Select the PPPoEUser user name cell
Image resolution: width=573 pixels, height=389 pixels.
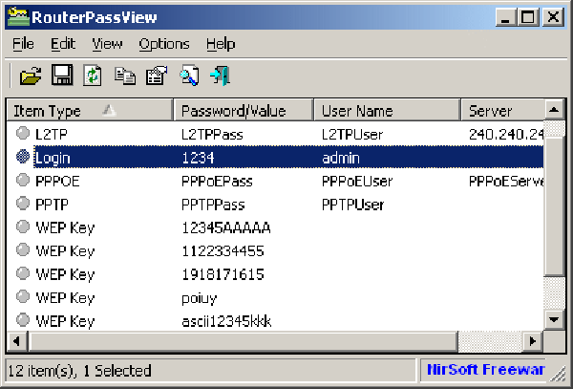click(357, 181)
